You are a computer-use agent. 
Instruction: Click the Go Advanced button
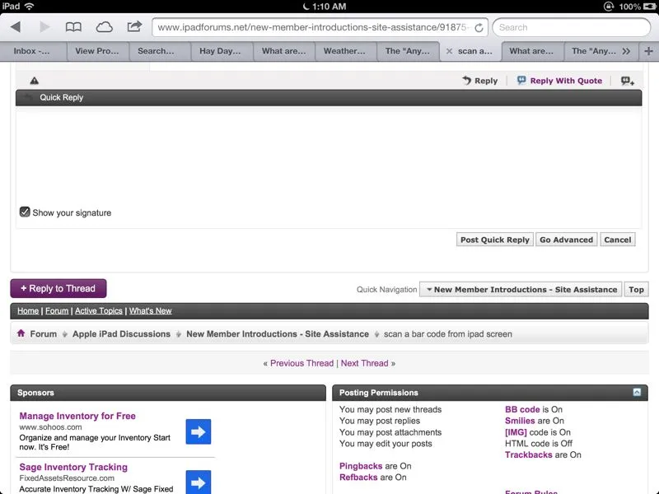(566, 240)
